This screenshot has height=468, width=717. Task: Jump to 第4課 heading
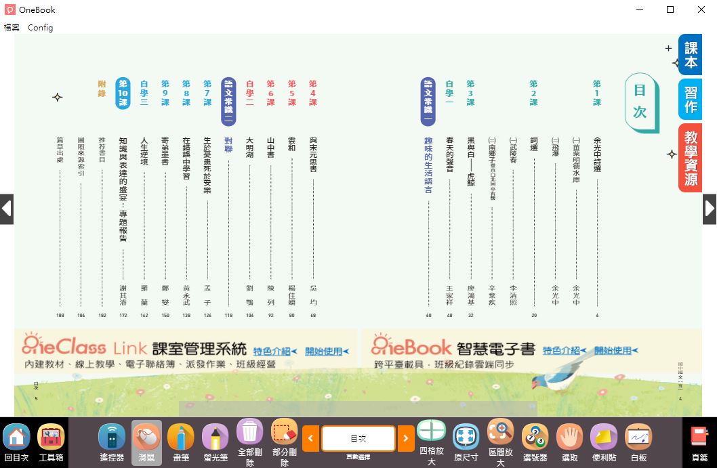313,93
